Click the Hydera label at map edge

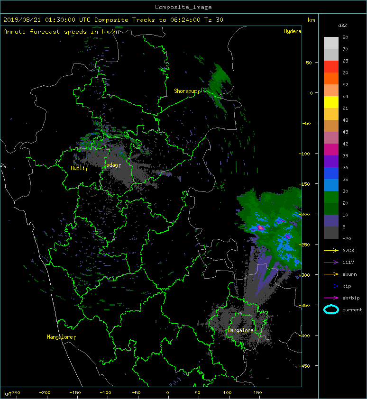tap(293, 31)
